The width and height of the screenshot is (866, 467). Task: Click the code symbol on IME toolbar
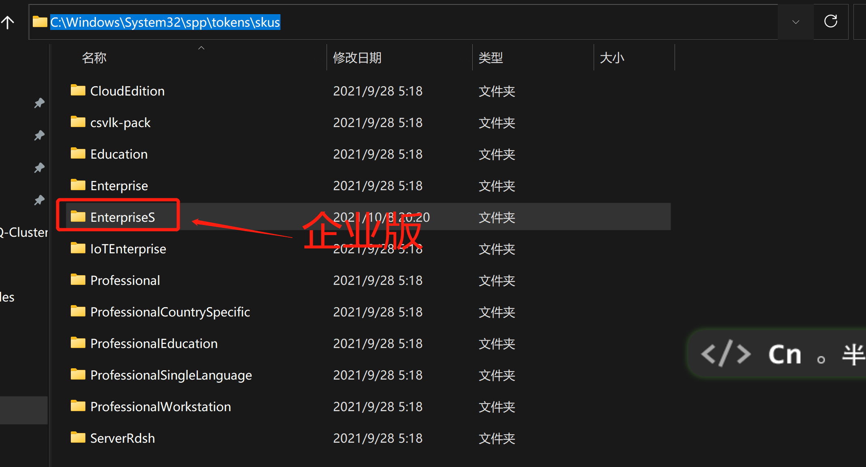[x=726, y=354]
